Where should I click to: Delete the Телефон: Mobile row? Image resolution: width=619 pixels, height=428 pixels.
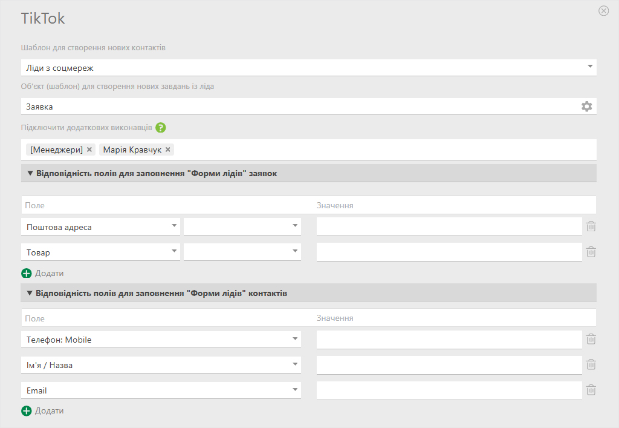(591, 340)
